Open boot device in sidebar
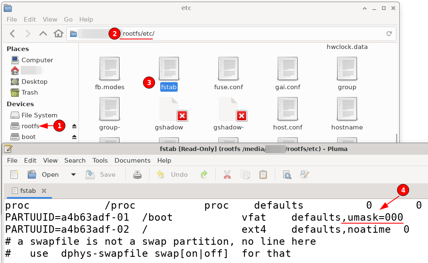The image size is (428, 263). [x=23, y=136]
